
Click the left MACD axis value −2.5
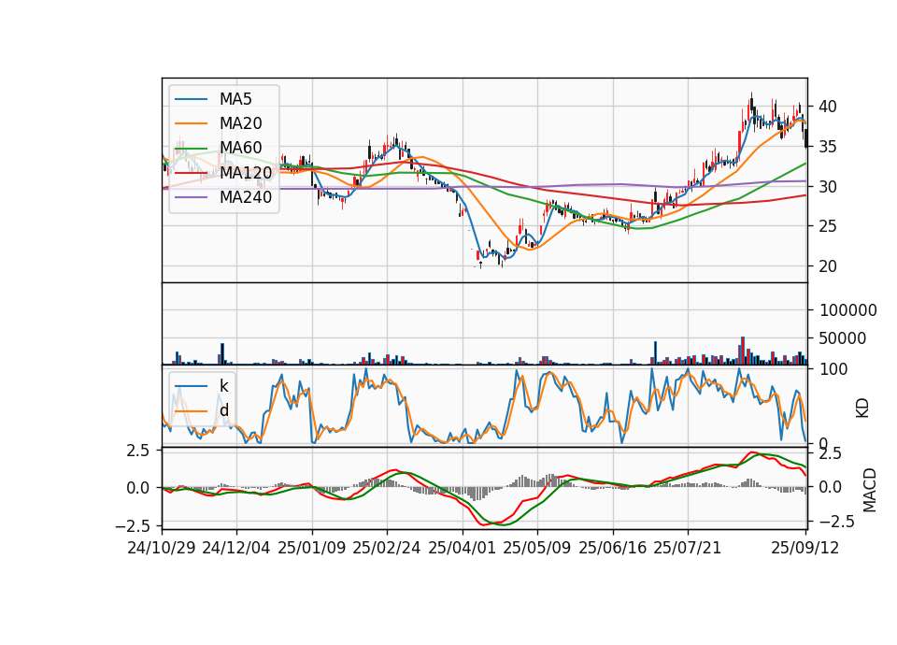(x=133, y=525)
